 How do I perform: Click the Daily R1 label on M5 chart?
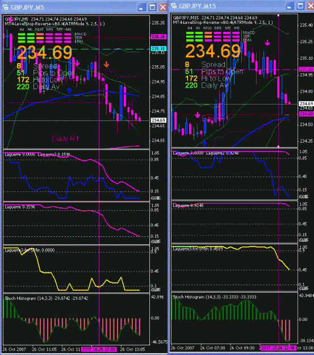pos(65,139)
